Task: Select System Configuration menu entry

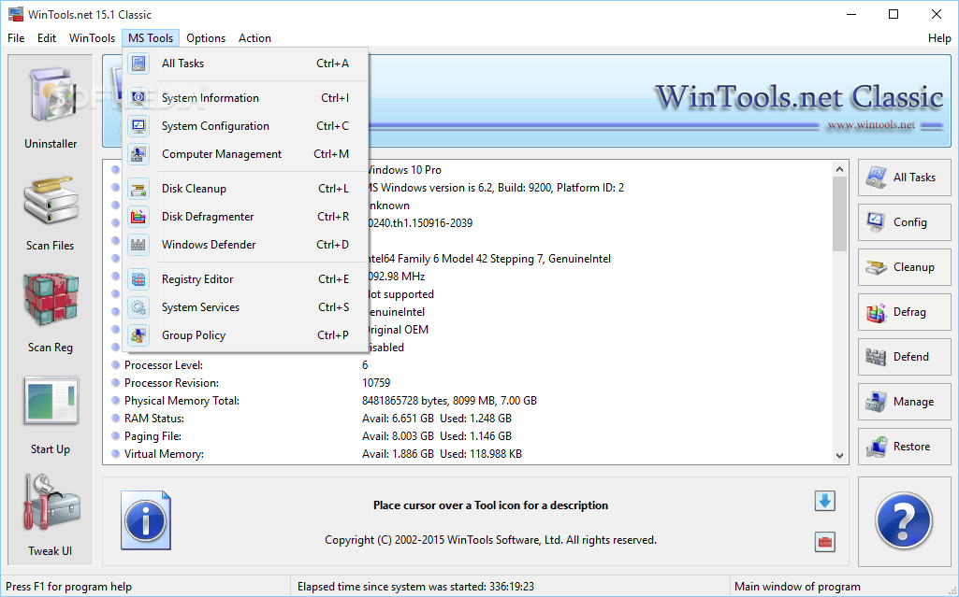Action: 246,126
